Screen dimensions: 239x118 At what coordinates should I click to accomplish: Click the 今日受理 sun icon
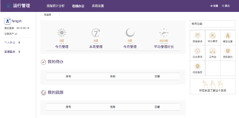[62, 32]
